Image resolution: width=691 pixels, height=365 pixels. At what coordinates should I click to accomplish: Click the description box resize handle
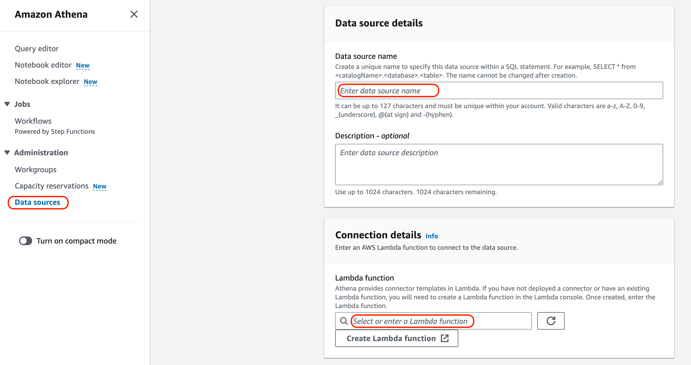[x=660, y=182]
